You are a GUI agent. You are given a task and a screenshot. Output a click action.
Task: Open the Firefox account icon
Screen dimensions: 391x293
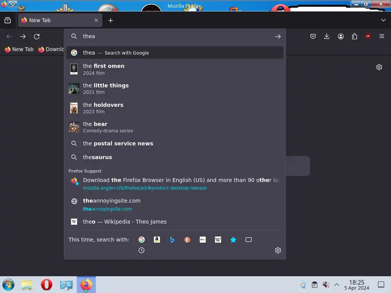(x=341, y=36)
